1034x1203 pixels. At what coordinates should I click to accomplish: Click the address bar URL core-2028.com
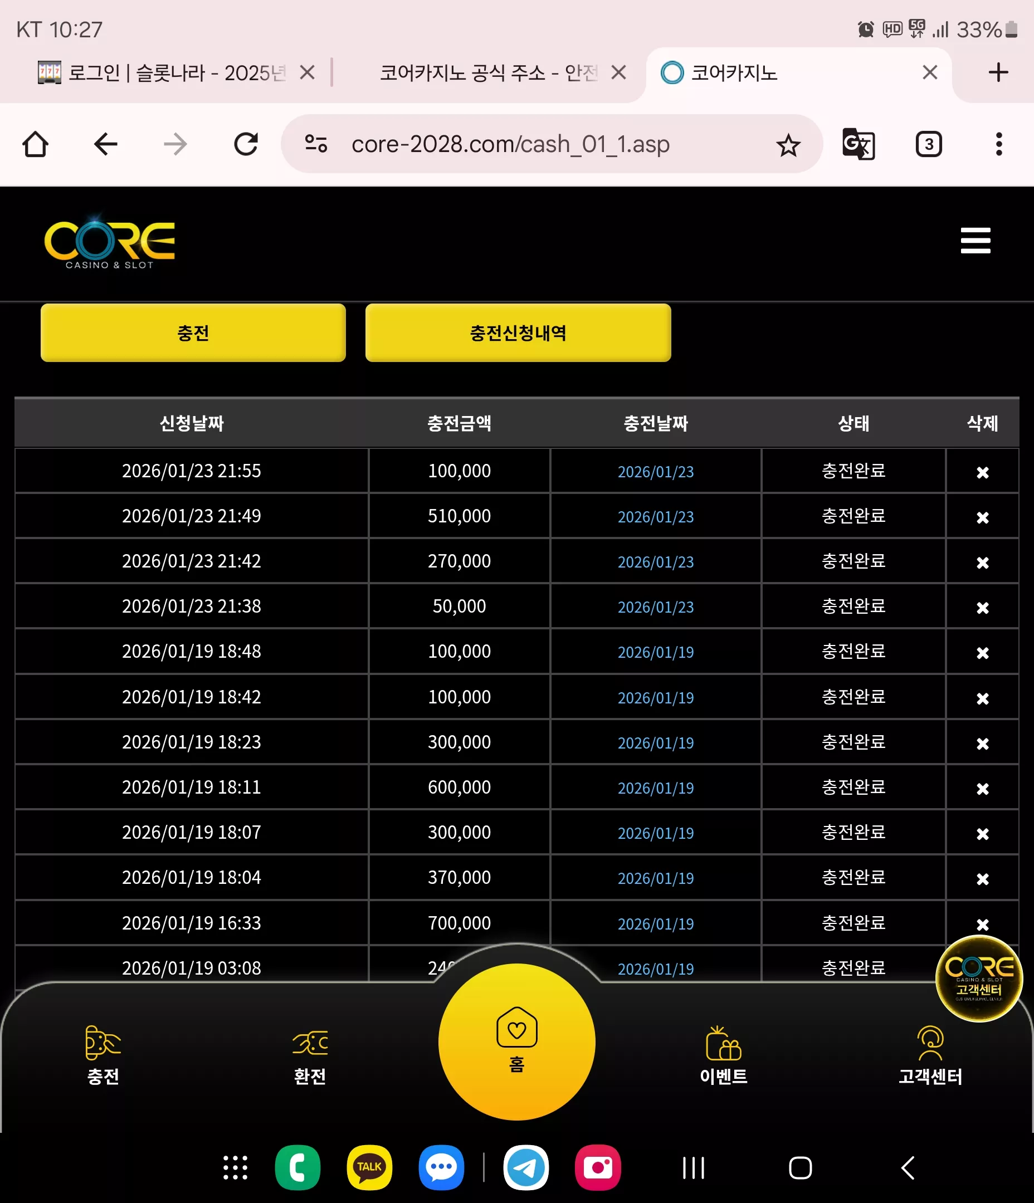[510, 144]
